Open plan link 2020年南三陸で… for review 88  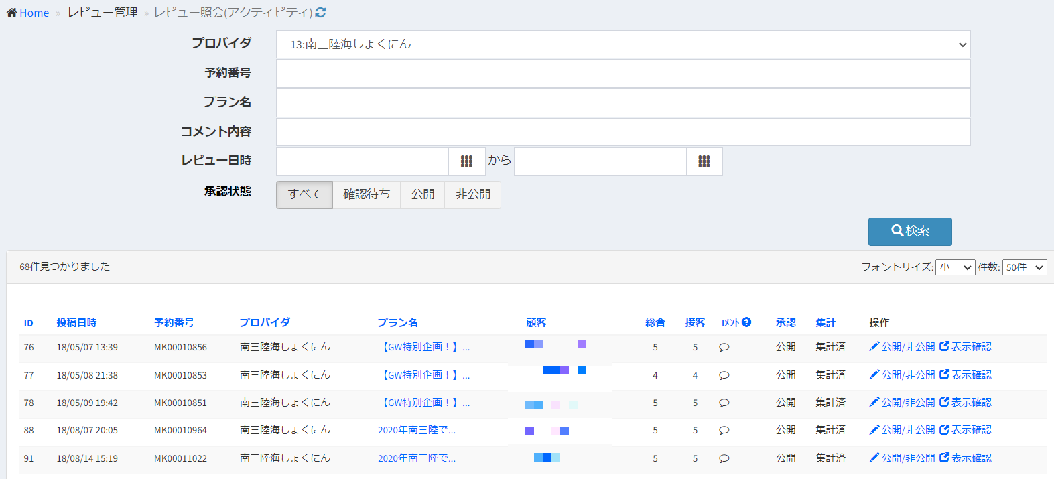pyautogui.click(x=417, y=431)
